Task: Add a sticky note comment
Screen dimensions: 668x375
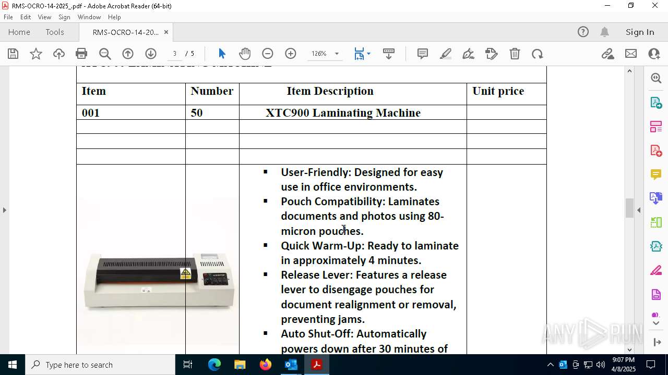Action: pyautogui.click(x=423, y=54)
